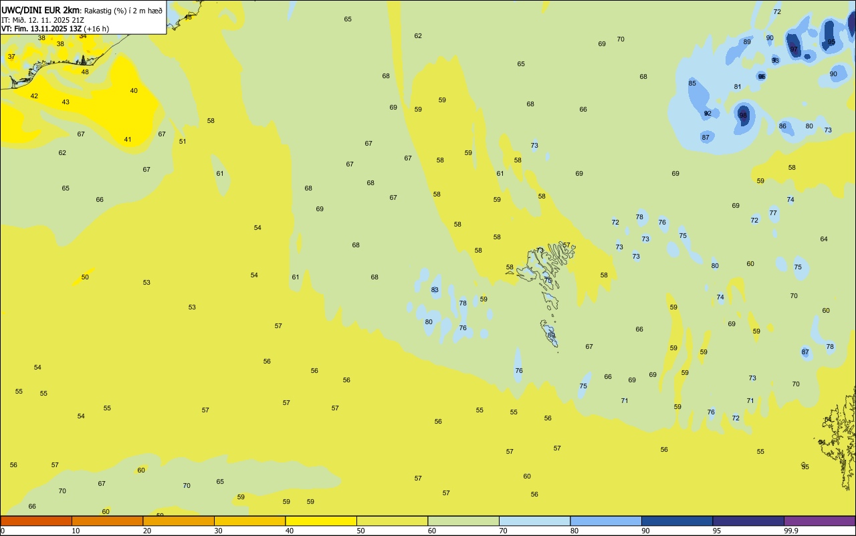Click the humidity value 51 on the map

(x=183, y=142)
